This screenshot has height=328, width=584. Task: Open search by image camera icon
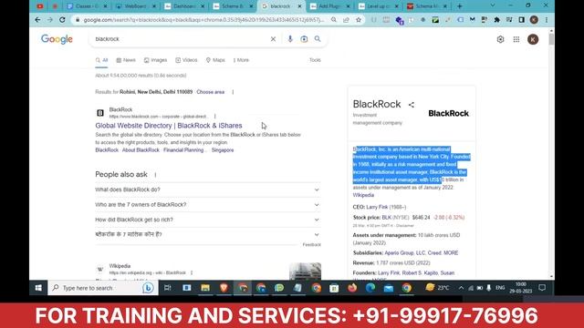tap(304, 39)
